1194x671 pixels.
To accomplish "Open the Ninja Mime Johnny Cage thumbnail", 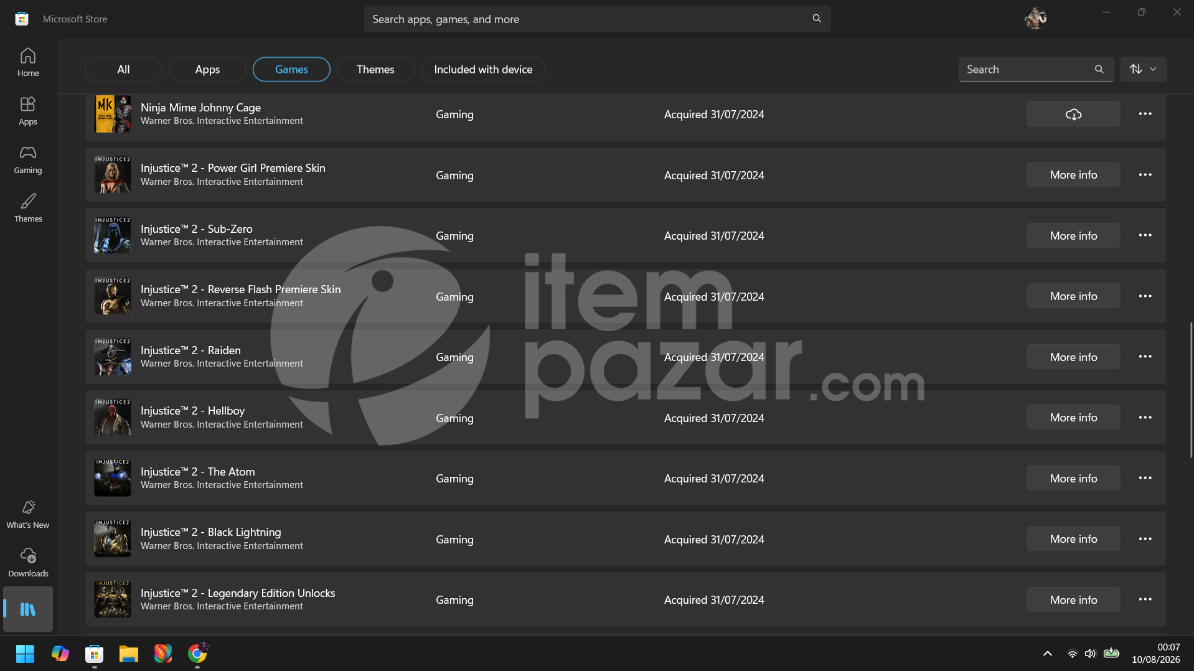I will 113,114.
